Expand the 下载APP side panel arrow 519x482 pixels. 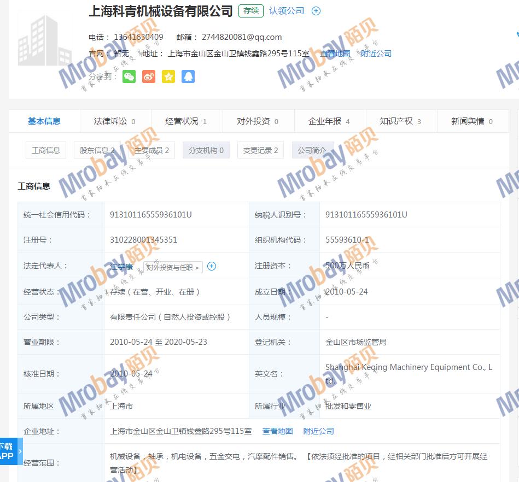[20, 451]
